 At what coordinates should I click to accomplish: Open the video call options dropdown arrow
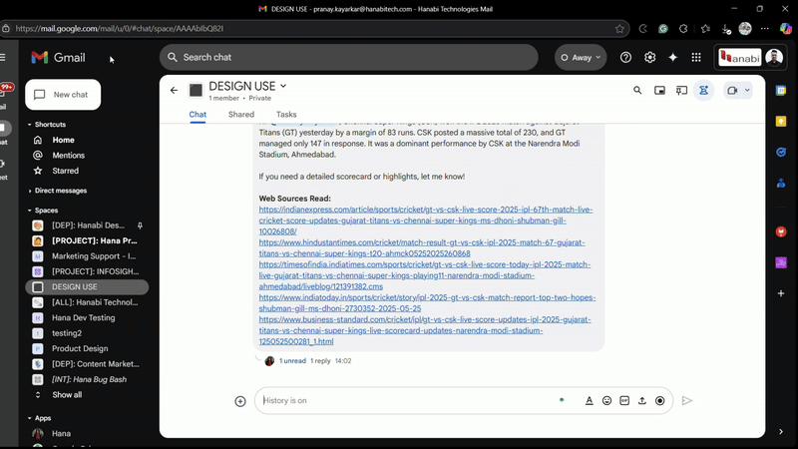pos(748,90)
